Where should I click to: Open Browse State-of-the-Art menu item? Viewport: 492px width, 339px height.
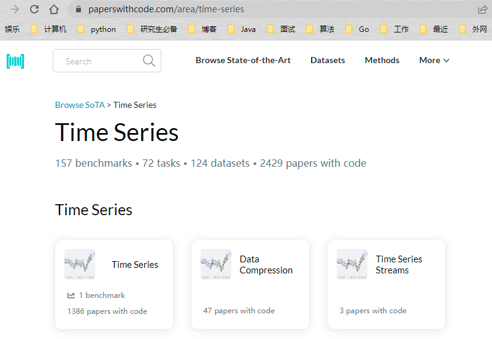(243, 60)
